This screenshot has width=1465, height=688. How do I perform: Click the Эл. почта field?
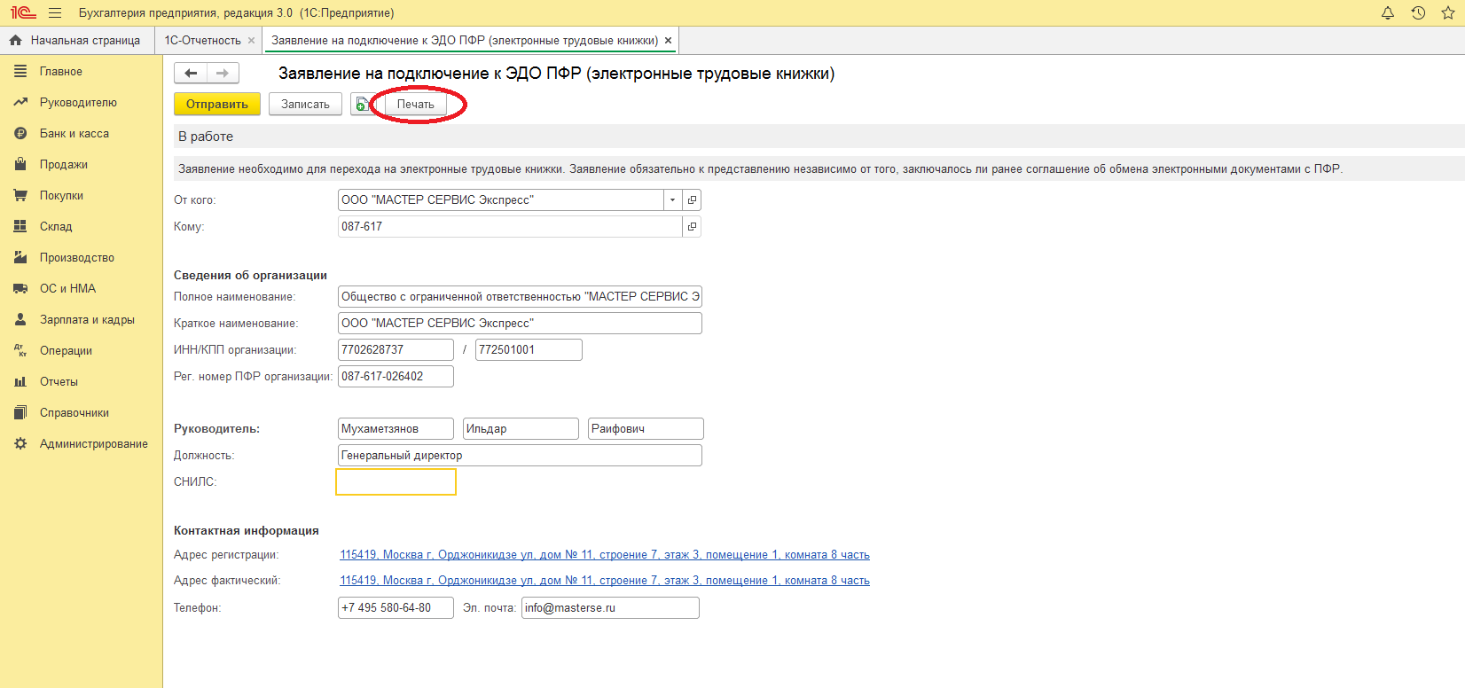[x=610, y=608]
